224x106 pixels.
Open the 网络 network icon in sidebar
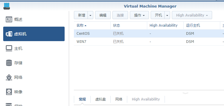pos(9,77)
